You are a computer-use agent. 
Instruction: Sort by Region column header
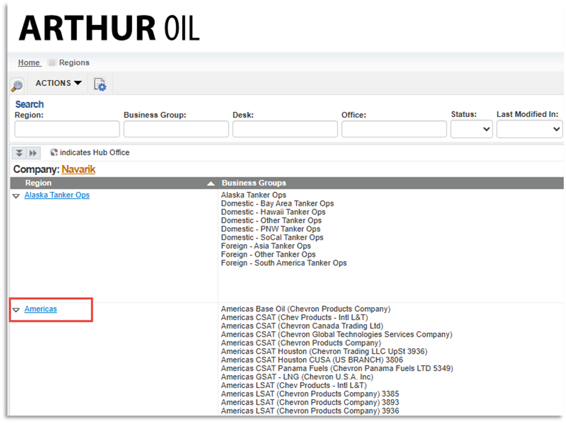point(38,183)
